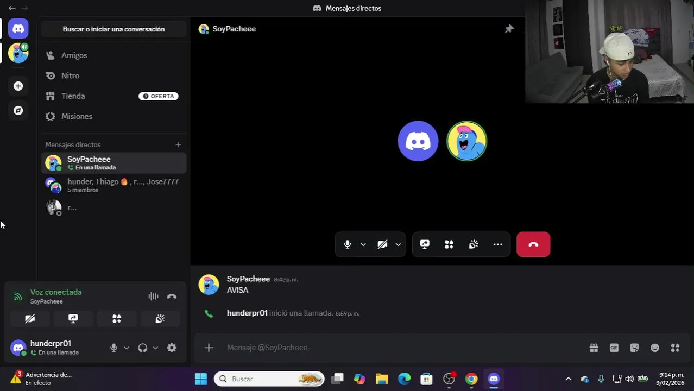Open emoji picker
694x391 pixels.
pos(655,348)
